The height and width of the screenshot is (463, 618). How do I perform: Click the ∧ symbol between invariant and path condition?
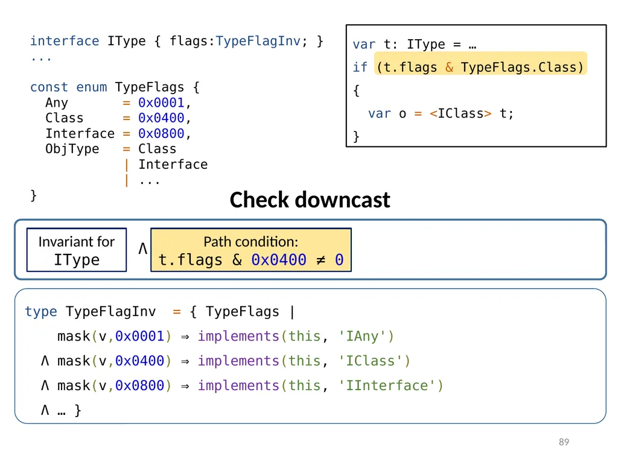[142, 248]
